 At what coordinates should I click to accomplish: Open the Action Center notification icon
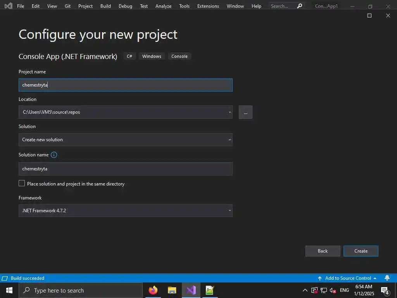pyautogui.click(x=385, y=291)
